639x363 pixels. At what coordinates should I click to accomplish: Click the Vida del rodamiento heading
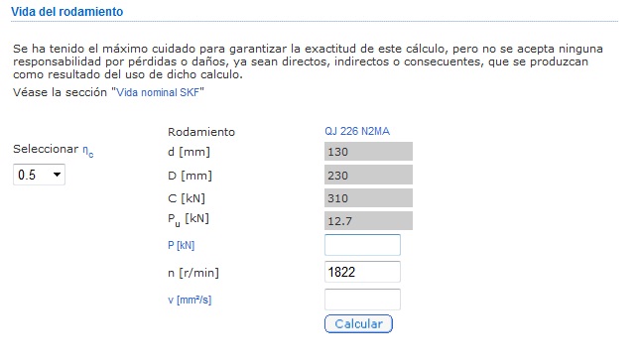coord(66,12)
